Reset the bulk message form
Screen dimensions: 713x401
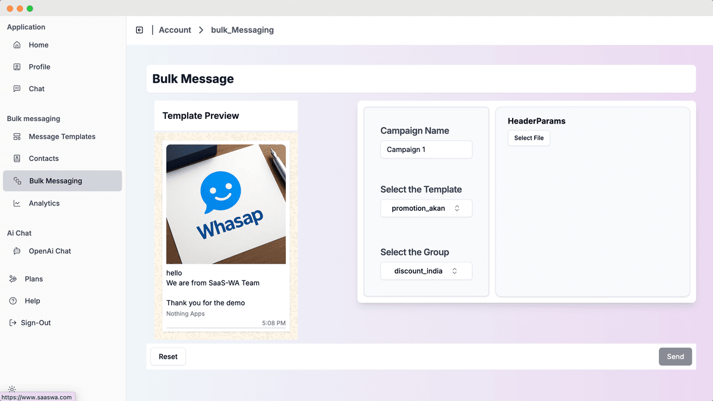point(168,356)
